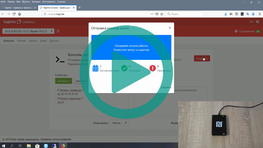Open the new tab plus button
The image size is (263, 148).
[80, 7]
